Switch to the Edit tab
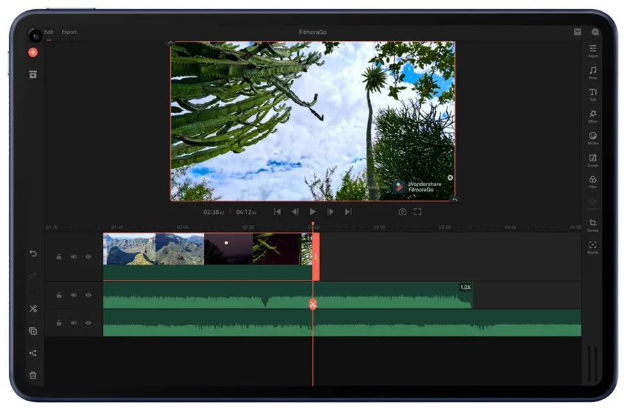The width and height of the screenshot is (625, 409). click(x=49, y=32)
